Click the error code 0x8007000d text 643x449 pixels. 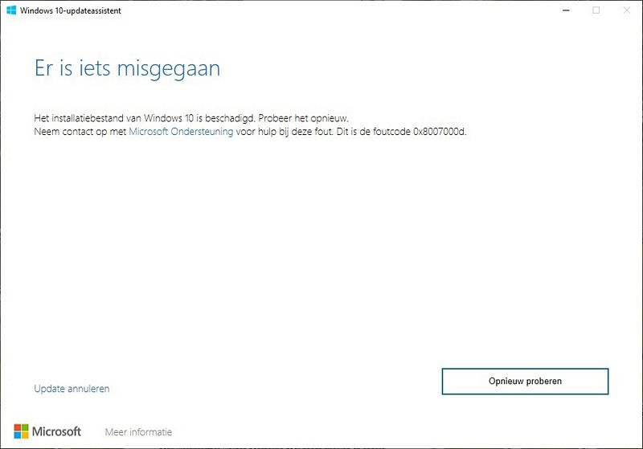point(439,132)
